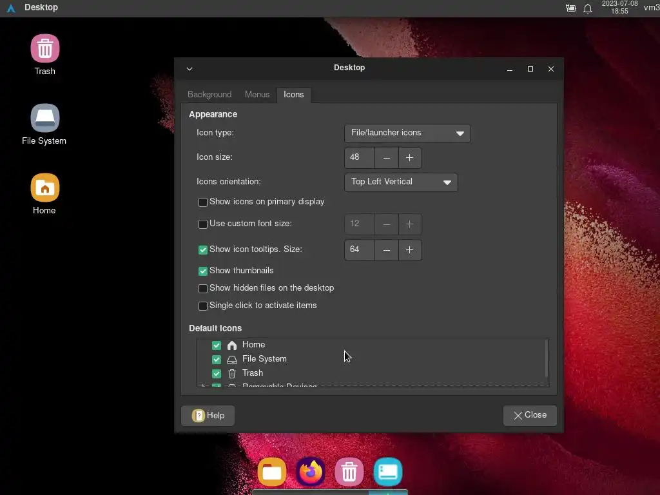Select the File System row in Default Icons
Image resolution: width=660 pixels, height=495 pixels.
click(x=372, y=360)
